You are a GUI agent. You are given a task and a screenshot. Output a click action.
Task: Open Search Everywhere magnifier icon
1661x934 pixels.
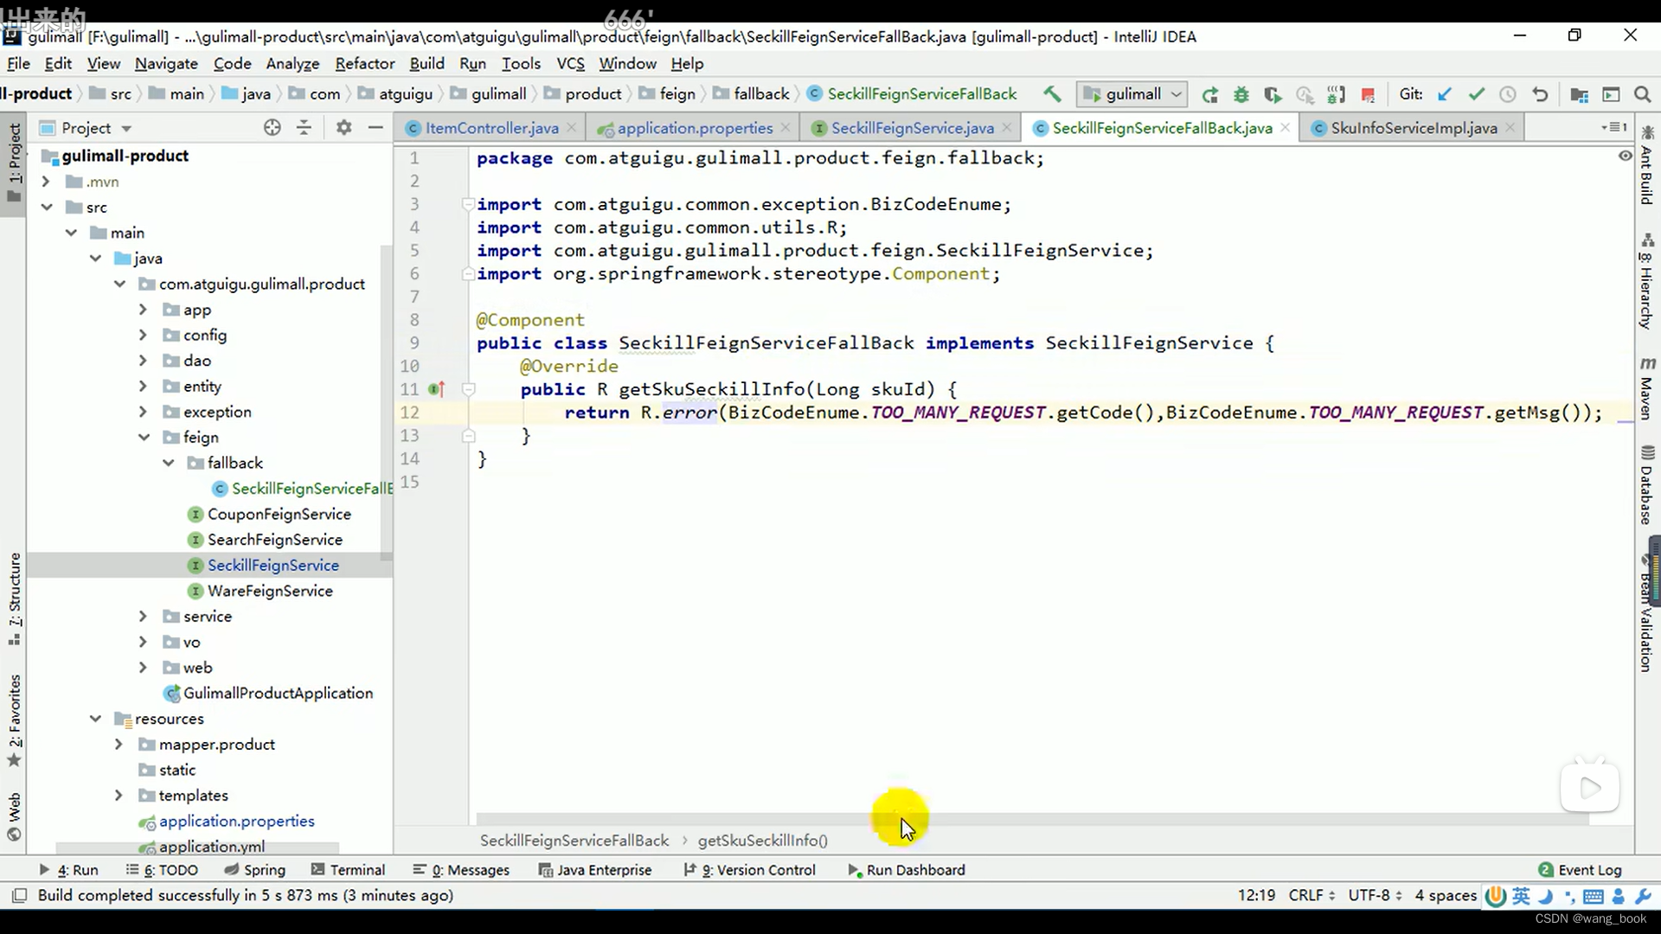coord(1642,94)
